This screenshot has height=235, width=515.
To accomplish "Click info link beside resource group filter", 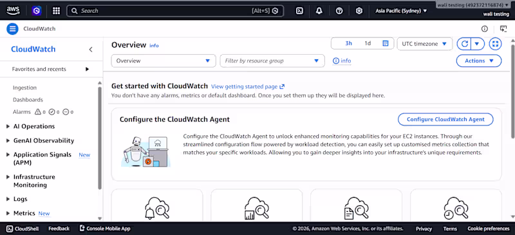I will point(342,61).
